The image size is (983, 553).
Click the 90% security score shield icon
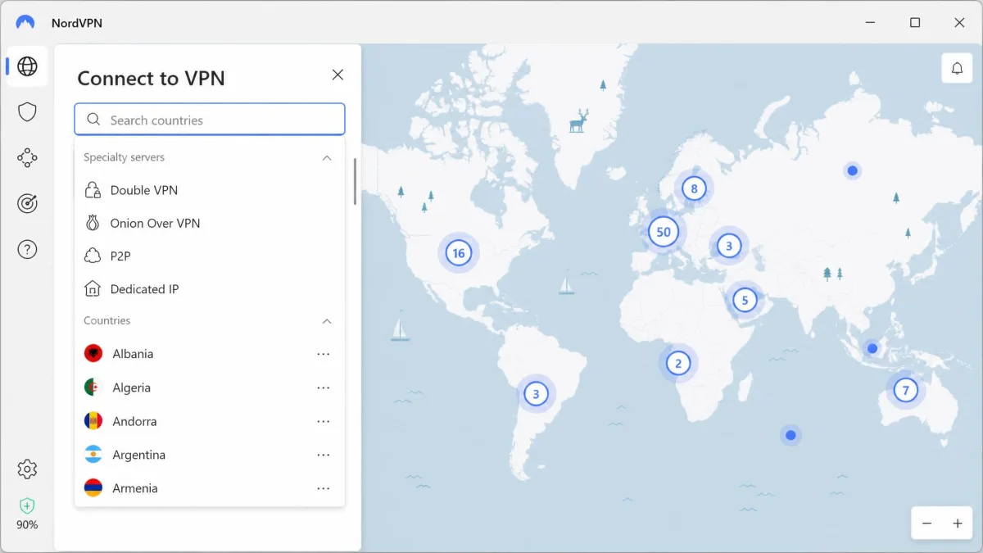[27, 505]
